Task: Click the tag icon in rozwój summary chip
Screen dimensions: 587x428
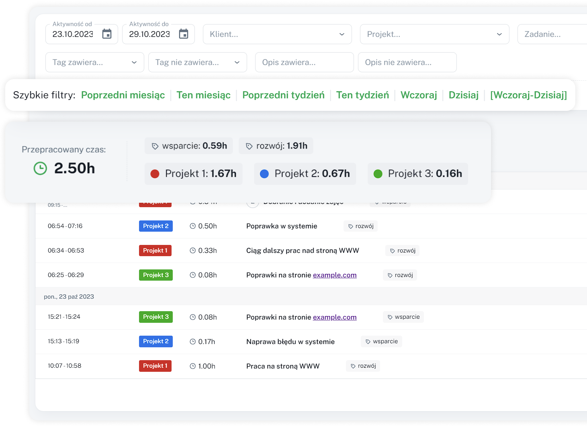Action: (x=249, y=146)
